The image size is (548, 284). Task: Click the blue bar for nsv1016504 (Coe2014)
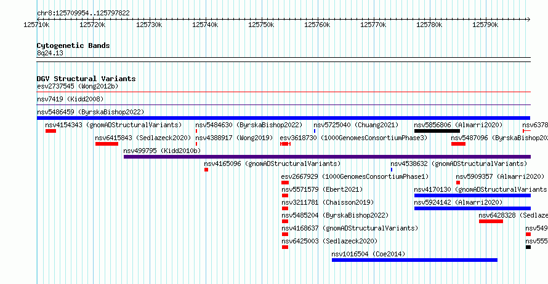click(414, 260)
